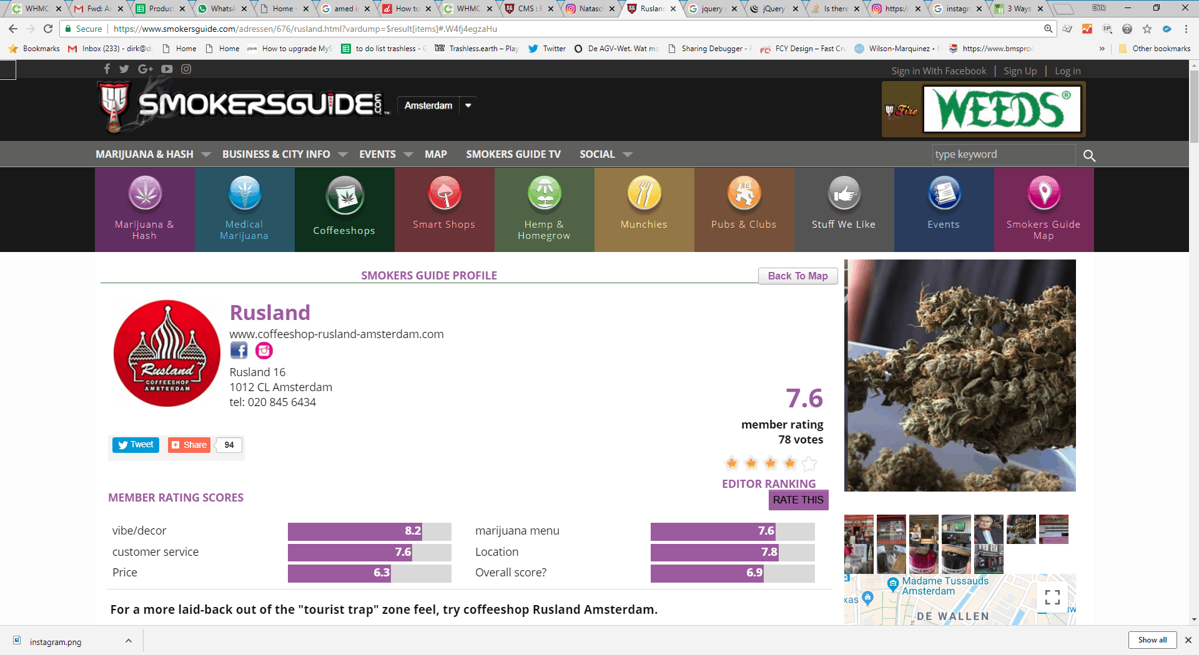
Task: Open the instagram.png download options arrow
Action: (128, 641)
